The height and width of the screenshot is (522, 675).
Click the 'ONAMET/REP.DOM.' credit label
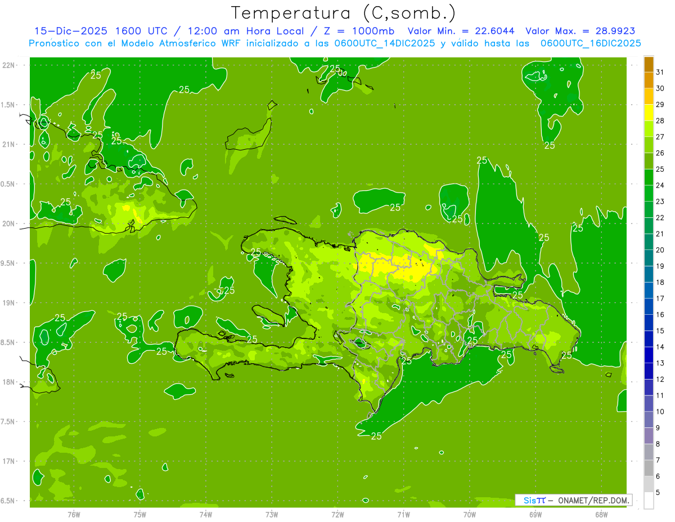[x=594, y=500]
